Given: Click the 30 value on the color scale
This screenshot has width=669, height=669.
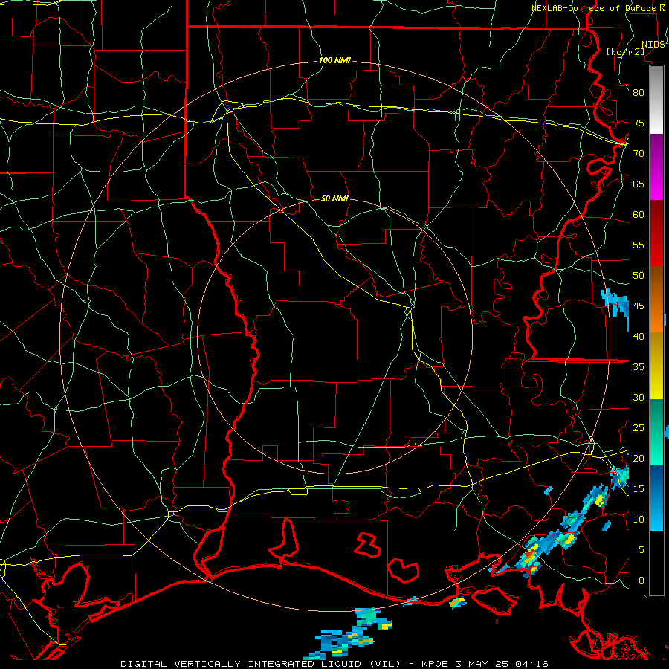Looking at the screenshot, I should click(x=639, y=398).
